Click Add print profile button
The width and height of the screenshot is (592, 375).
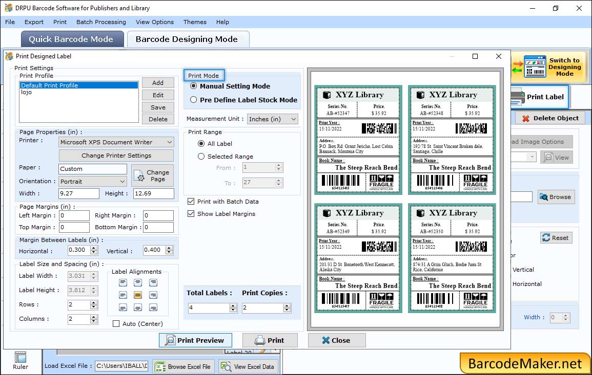(x=158, y=83)
